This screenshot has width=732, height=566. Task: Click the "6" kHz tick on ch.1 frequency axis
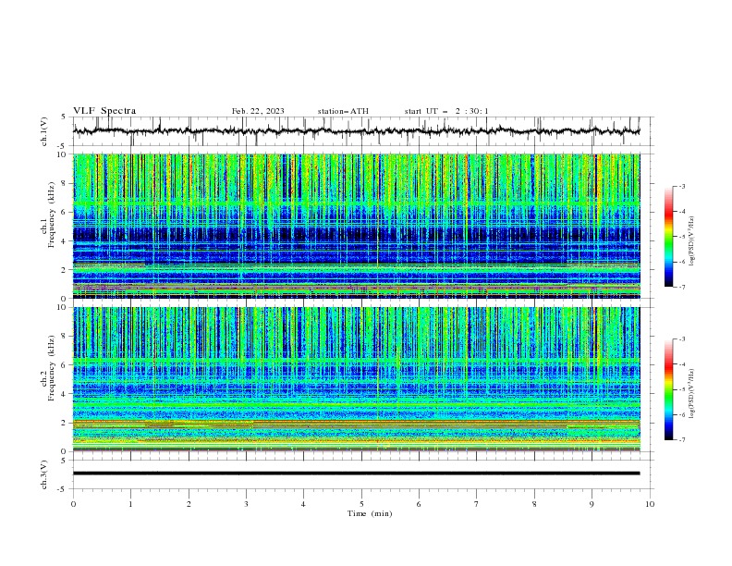pyautogui.click(x=66, y=212)
